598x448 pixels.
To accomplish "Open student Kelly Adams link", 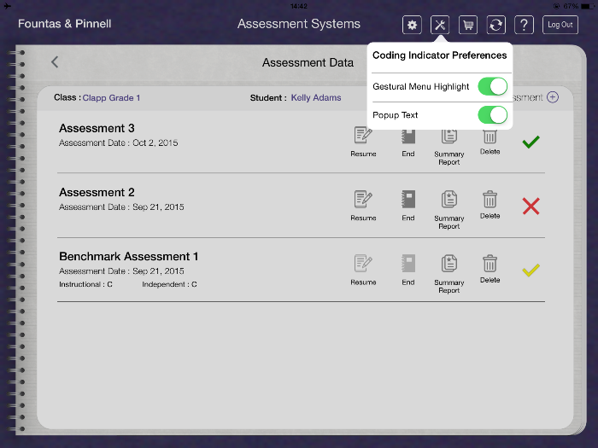I will click(x=316, y=98).
